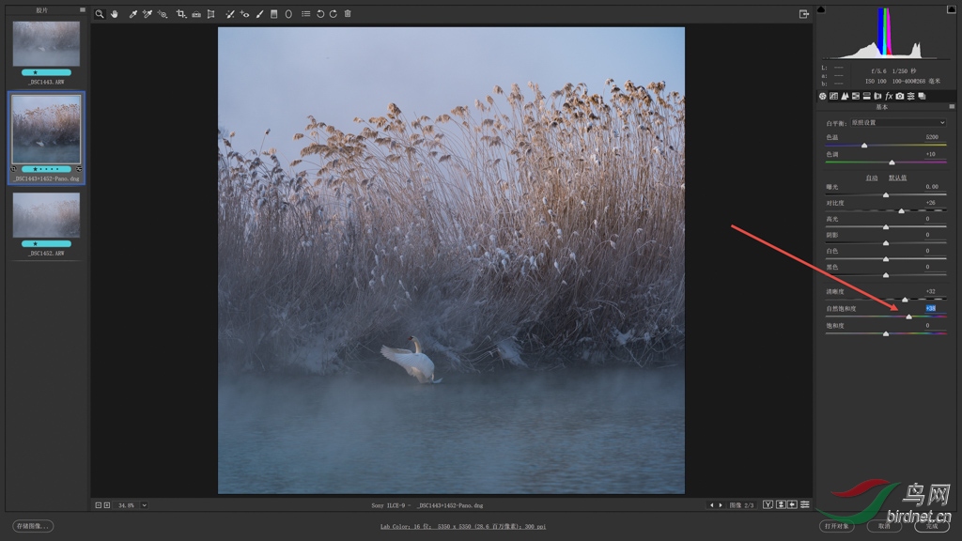
Task: Click the trash icon to mark for deletion
Action: [x=348, y=14]
